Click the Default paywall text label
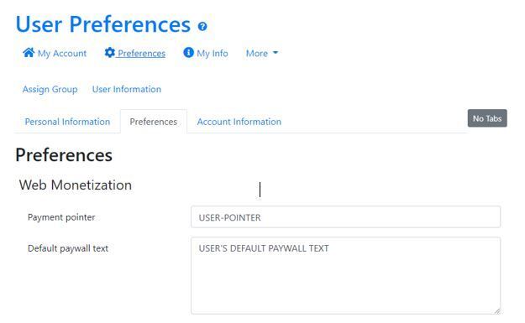Viewport: 525px width, 323px height. point(68,248)
